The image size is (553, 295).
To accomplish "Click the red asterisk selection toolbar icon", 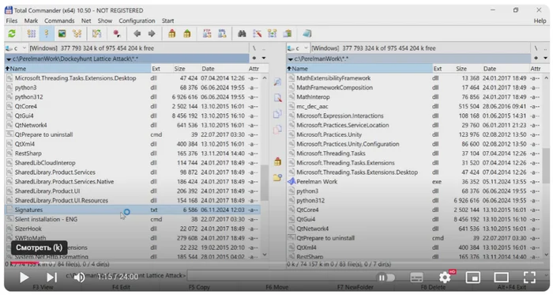I will tap(116, 33).
